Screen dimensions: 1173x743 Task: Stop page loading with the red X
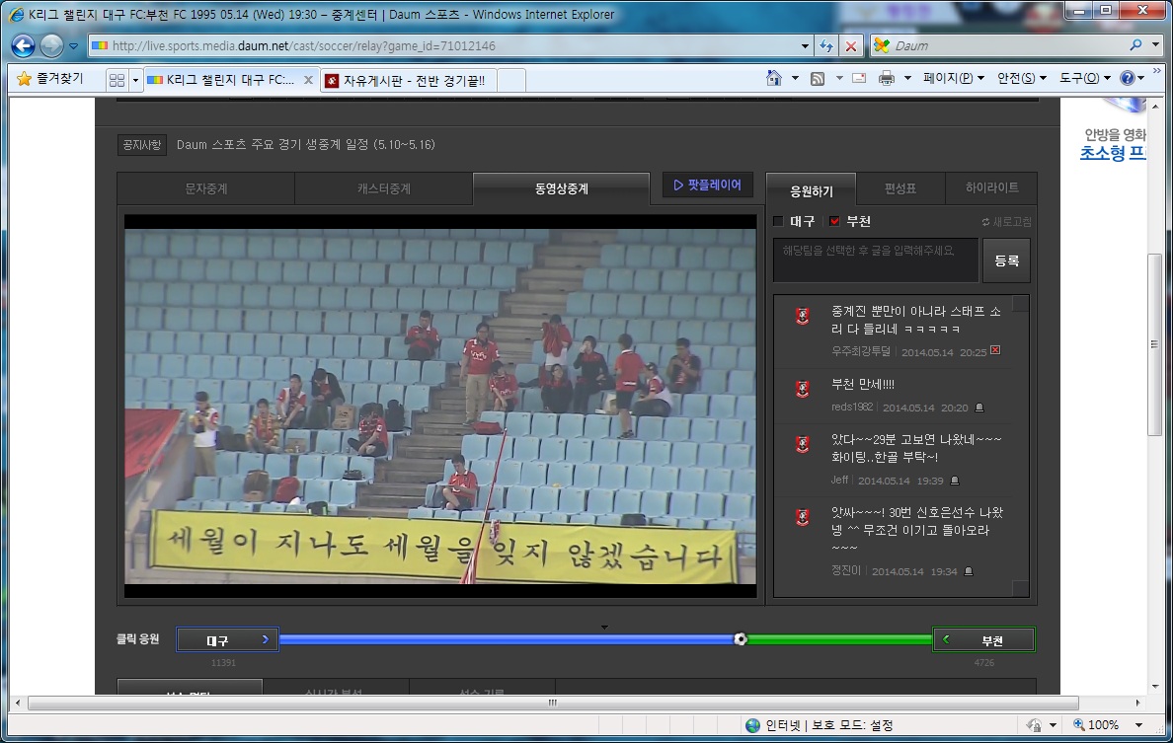[851, 46]
